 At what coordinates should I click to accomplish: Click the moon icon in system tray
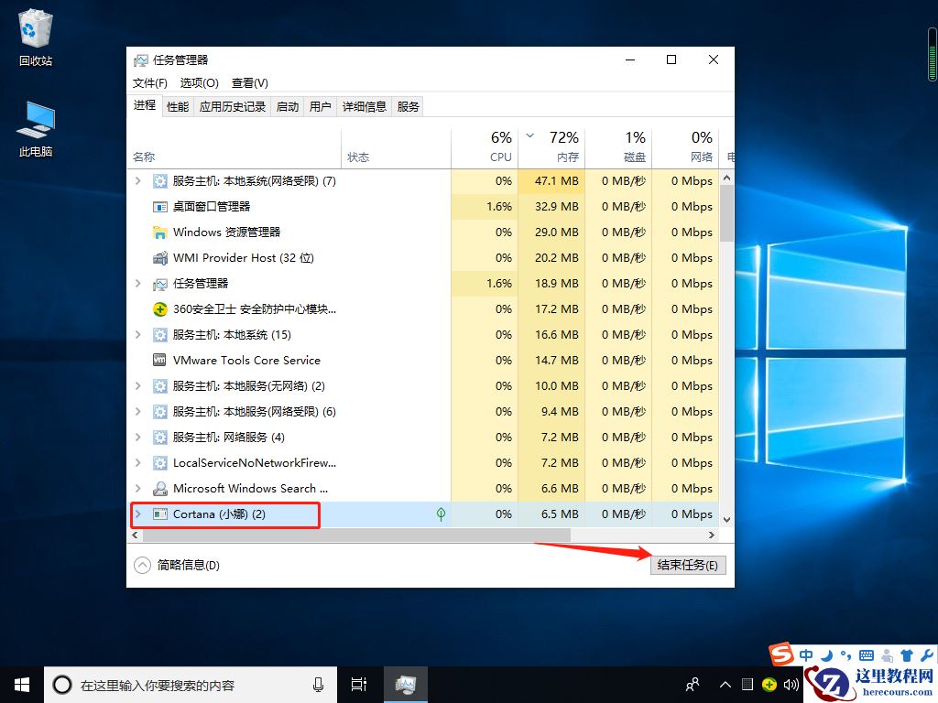pos(826,654)
